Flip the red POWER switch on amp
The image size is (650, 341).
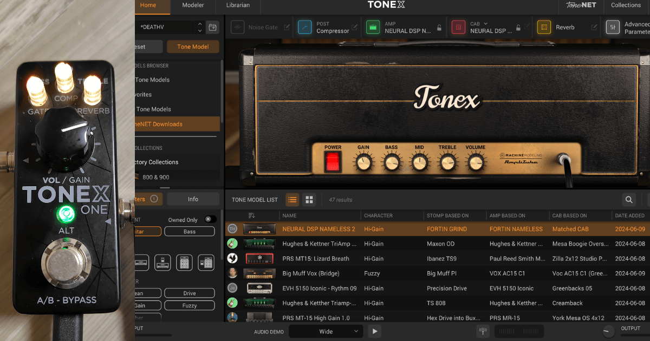333,162
